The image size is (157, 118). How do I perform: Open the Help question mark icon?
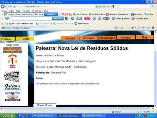153,28
